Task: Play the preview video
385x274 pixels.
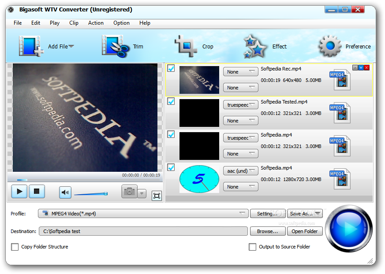Action: tap(19, 191)
